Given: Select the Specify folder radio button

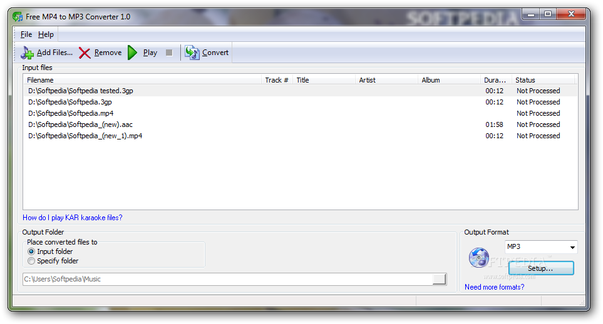Looking at the screenshot, I should tap(31, 261).
